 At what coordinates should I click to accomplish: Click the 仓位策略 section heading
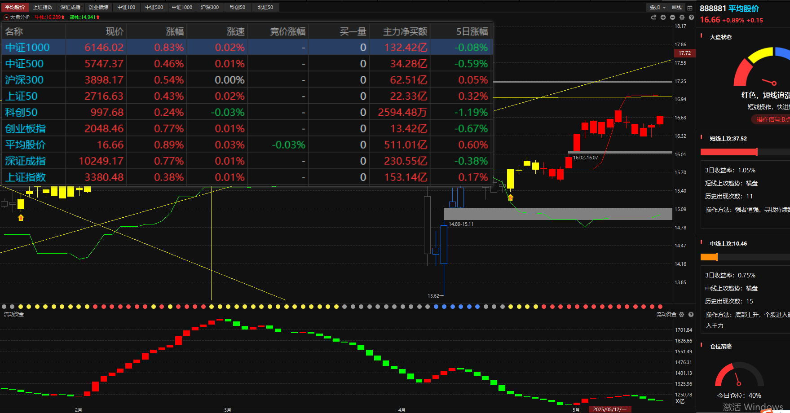point(721,346)
